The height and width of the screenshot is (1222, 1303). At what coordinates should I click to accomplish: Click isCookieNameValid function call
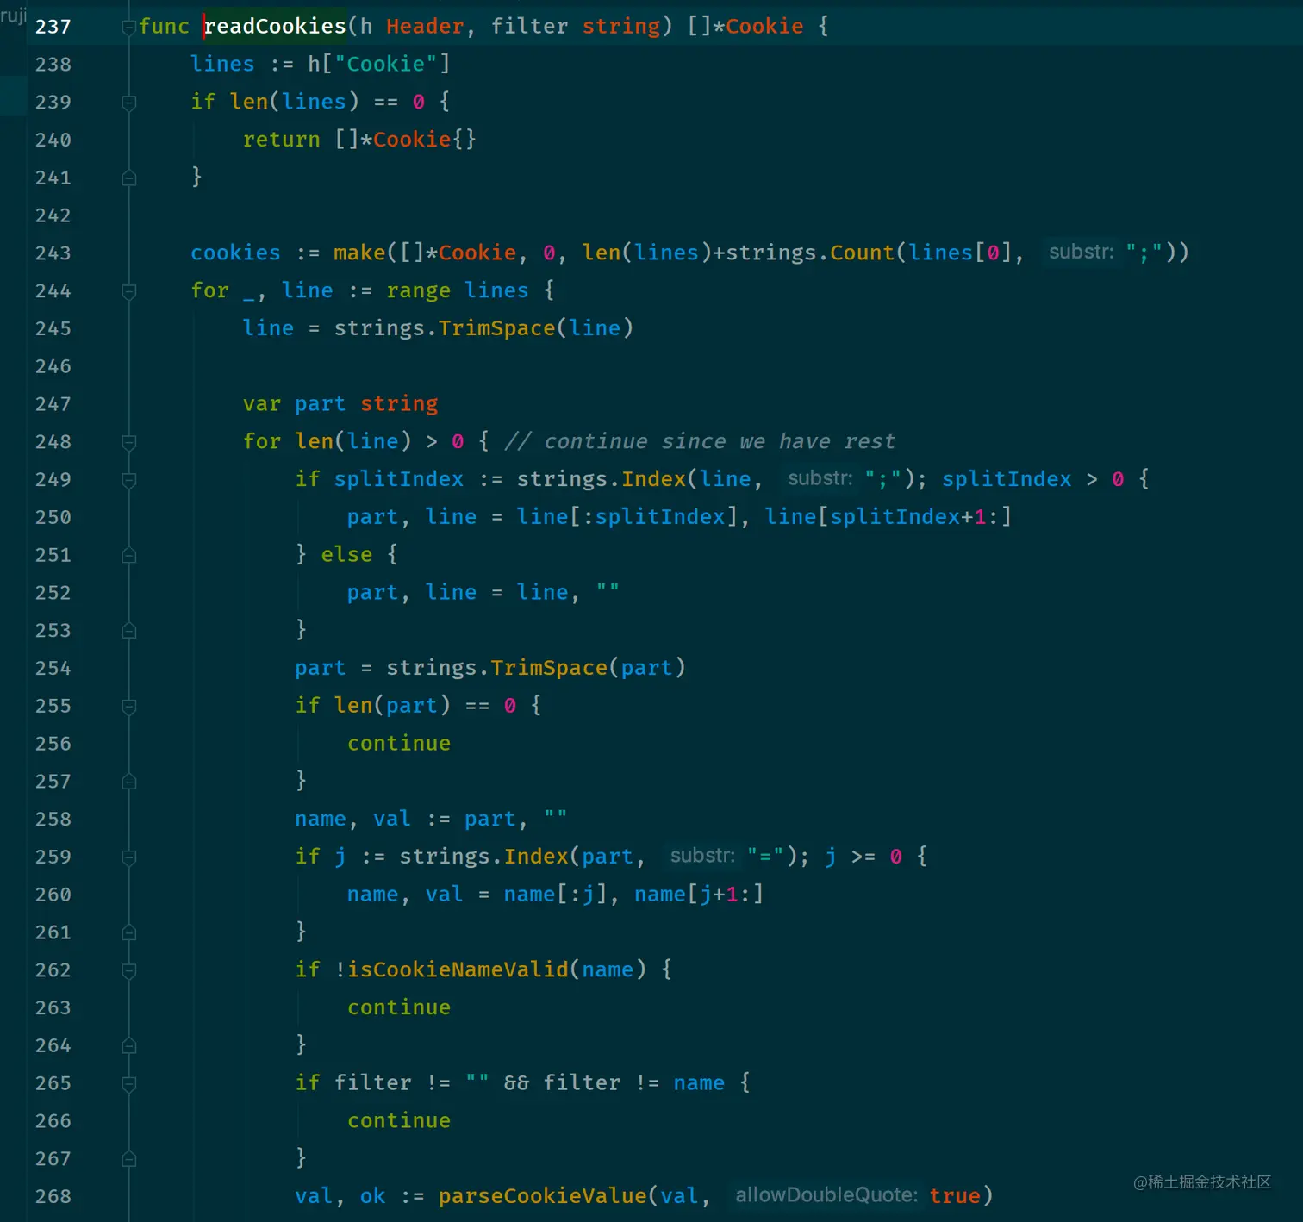(458, 969)
